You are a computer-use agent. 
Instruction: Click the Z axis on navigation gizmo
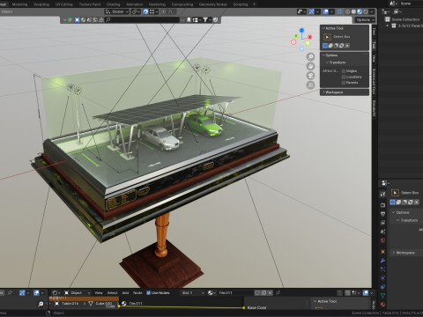tap(301, 30)
